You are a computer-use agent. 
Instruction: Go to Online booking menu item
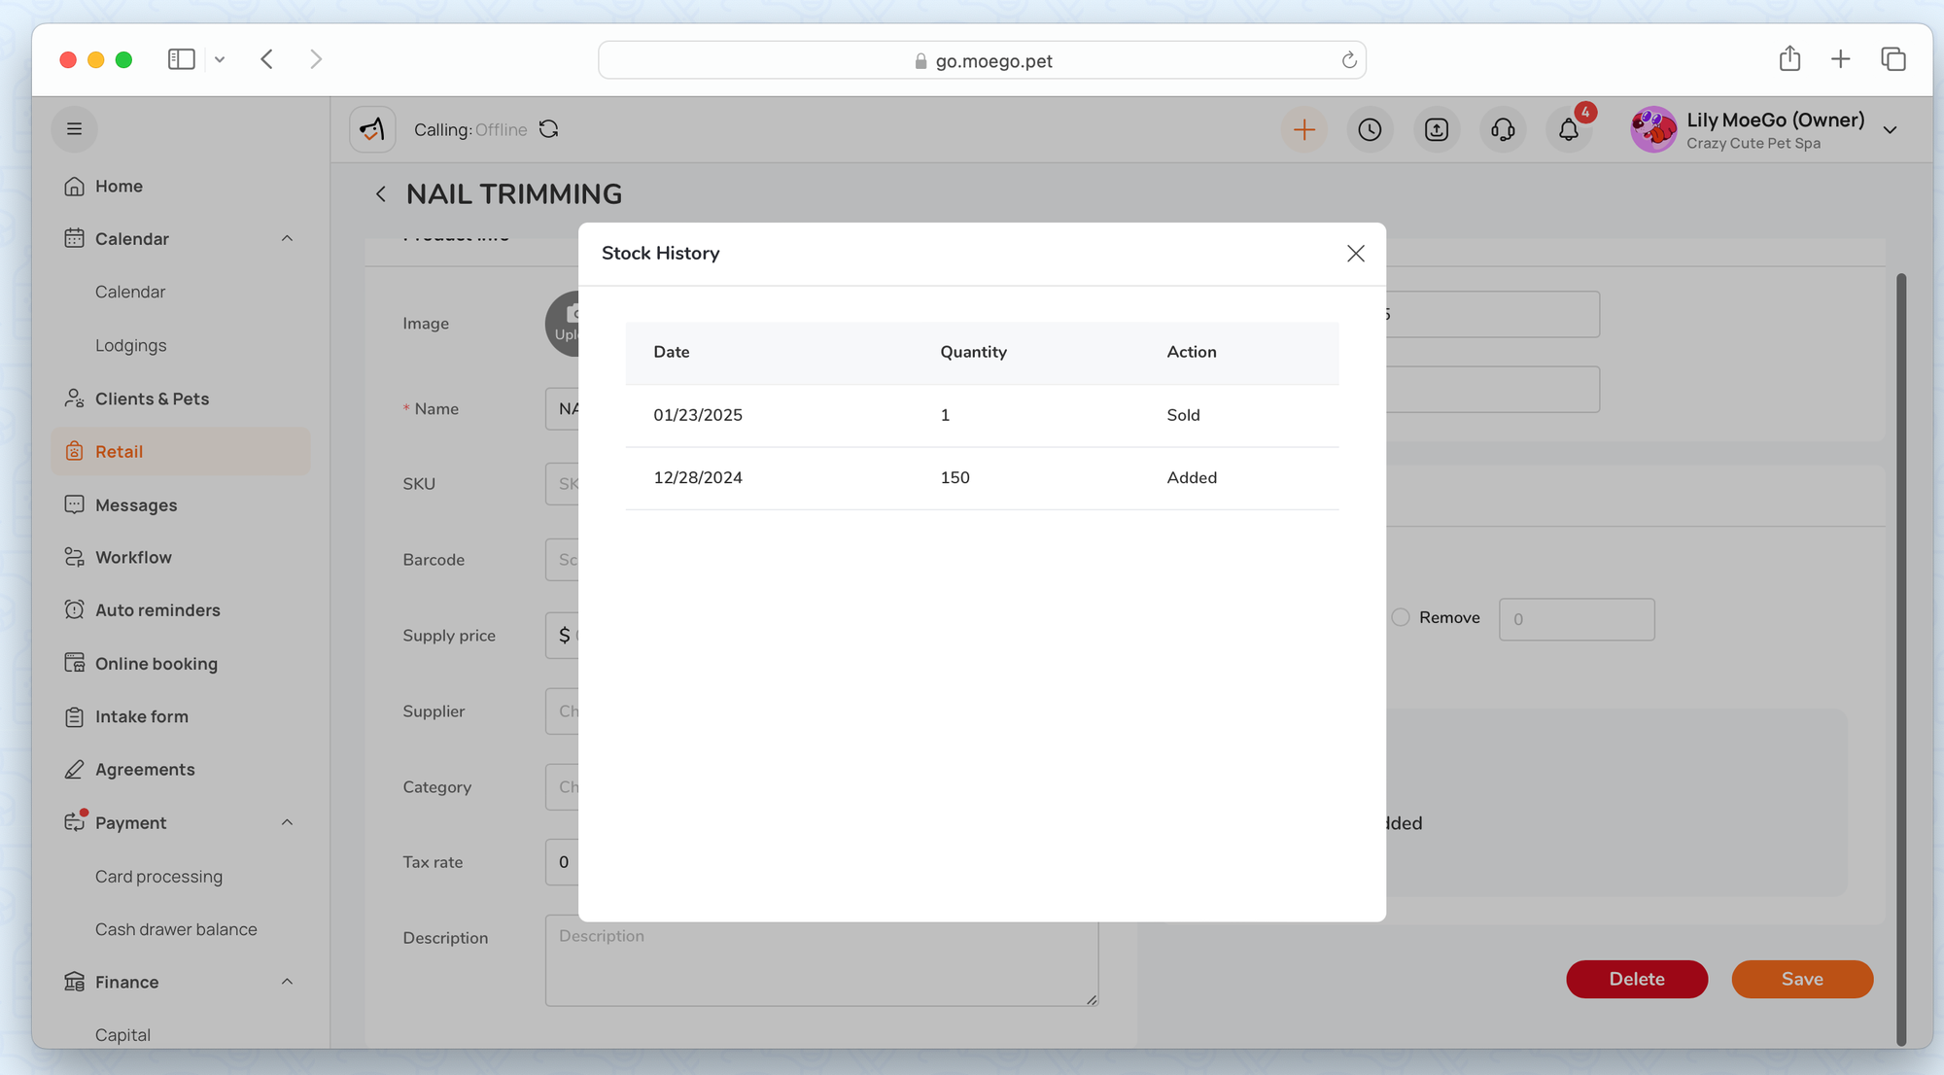[x=156, y=664]
